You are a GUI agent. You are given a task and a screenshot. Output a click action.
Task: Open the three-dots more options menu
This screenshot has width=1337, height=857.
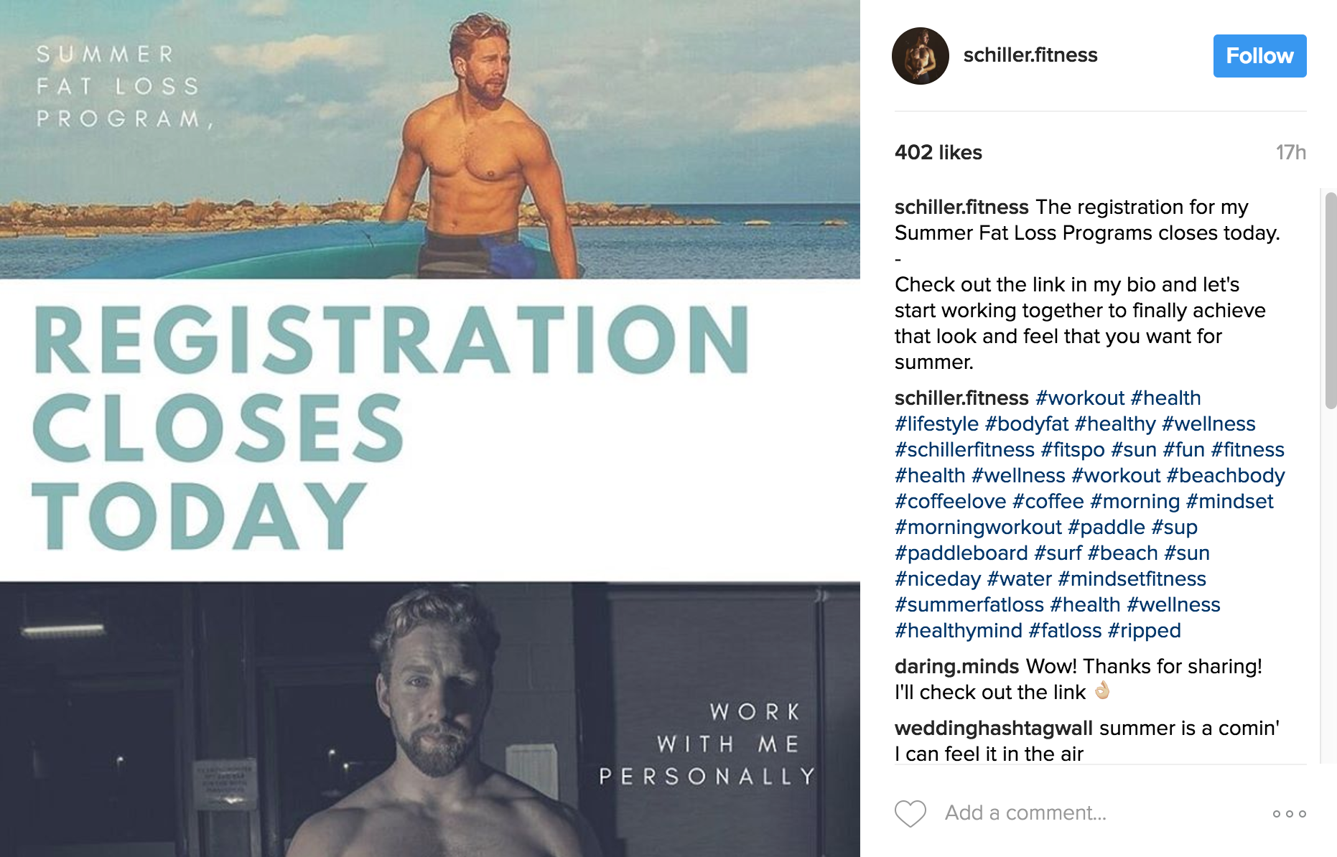tap(1289, 813)
